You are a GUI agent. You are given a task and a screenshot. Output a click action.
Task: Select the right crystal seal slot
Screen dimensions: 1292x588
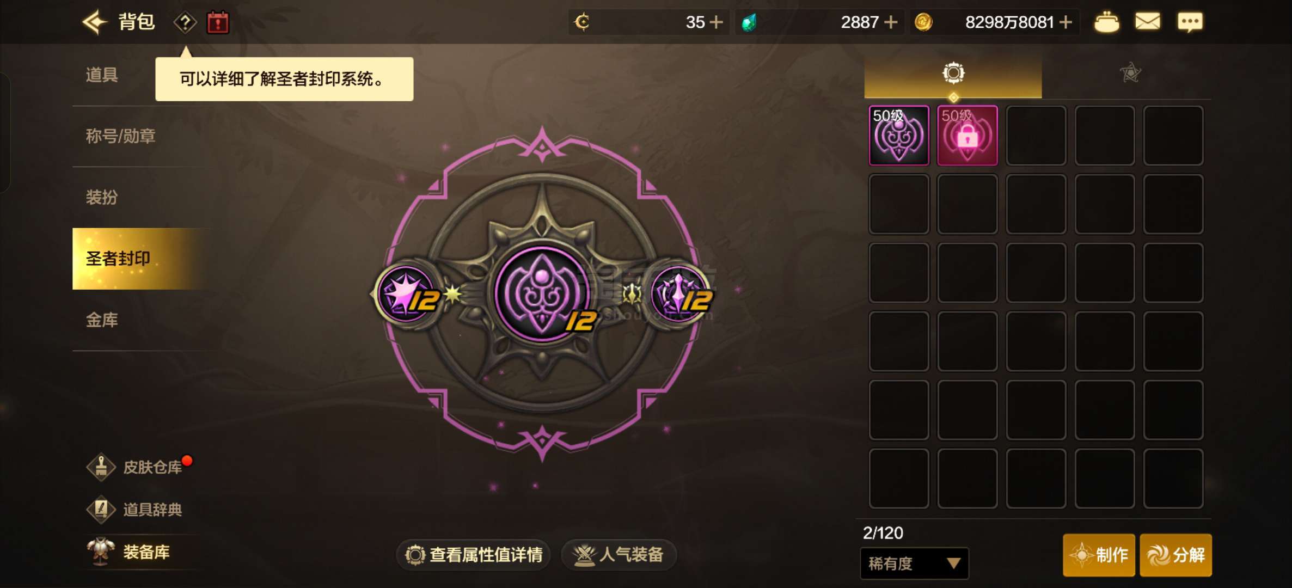tap(679, 294)
